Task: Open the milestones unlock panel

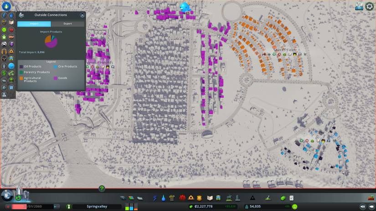Action: 359,6
